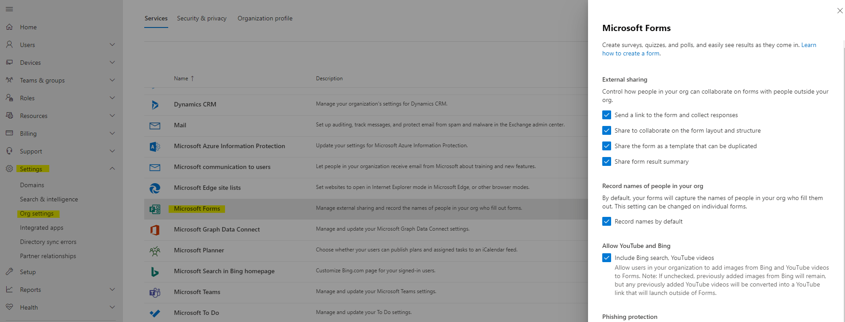
Task: Uncheck Share form result summary
Action: coord(607,161)
